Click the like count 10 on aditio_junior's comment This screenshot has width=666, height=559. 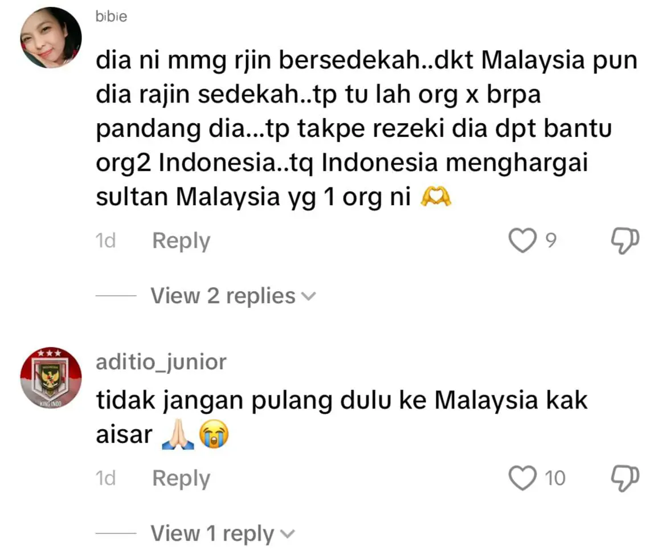pyautogui.click(x=555, y=478)
